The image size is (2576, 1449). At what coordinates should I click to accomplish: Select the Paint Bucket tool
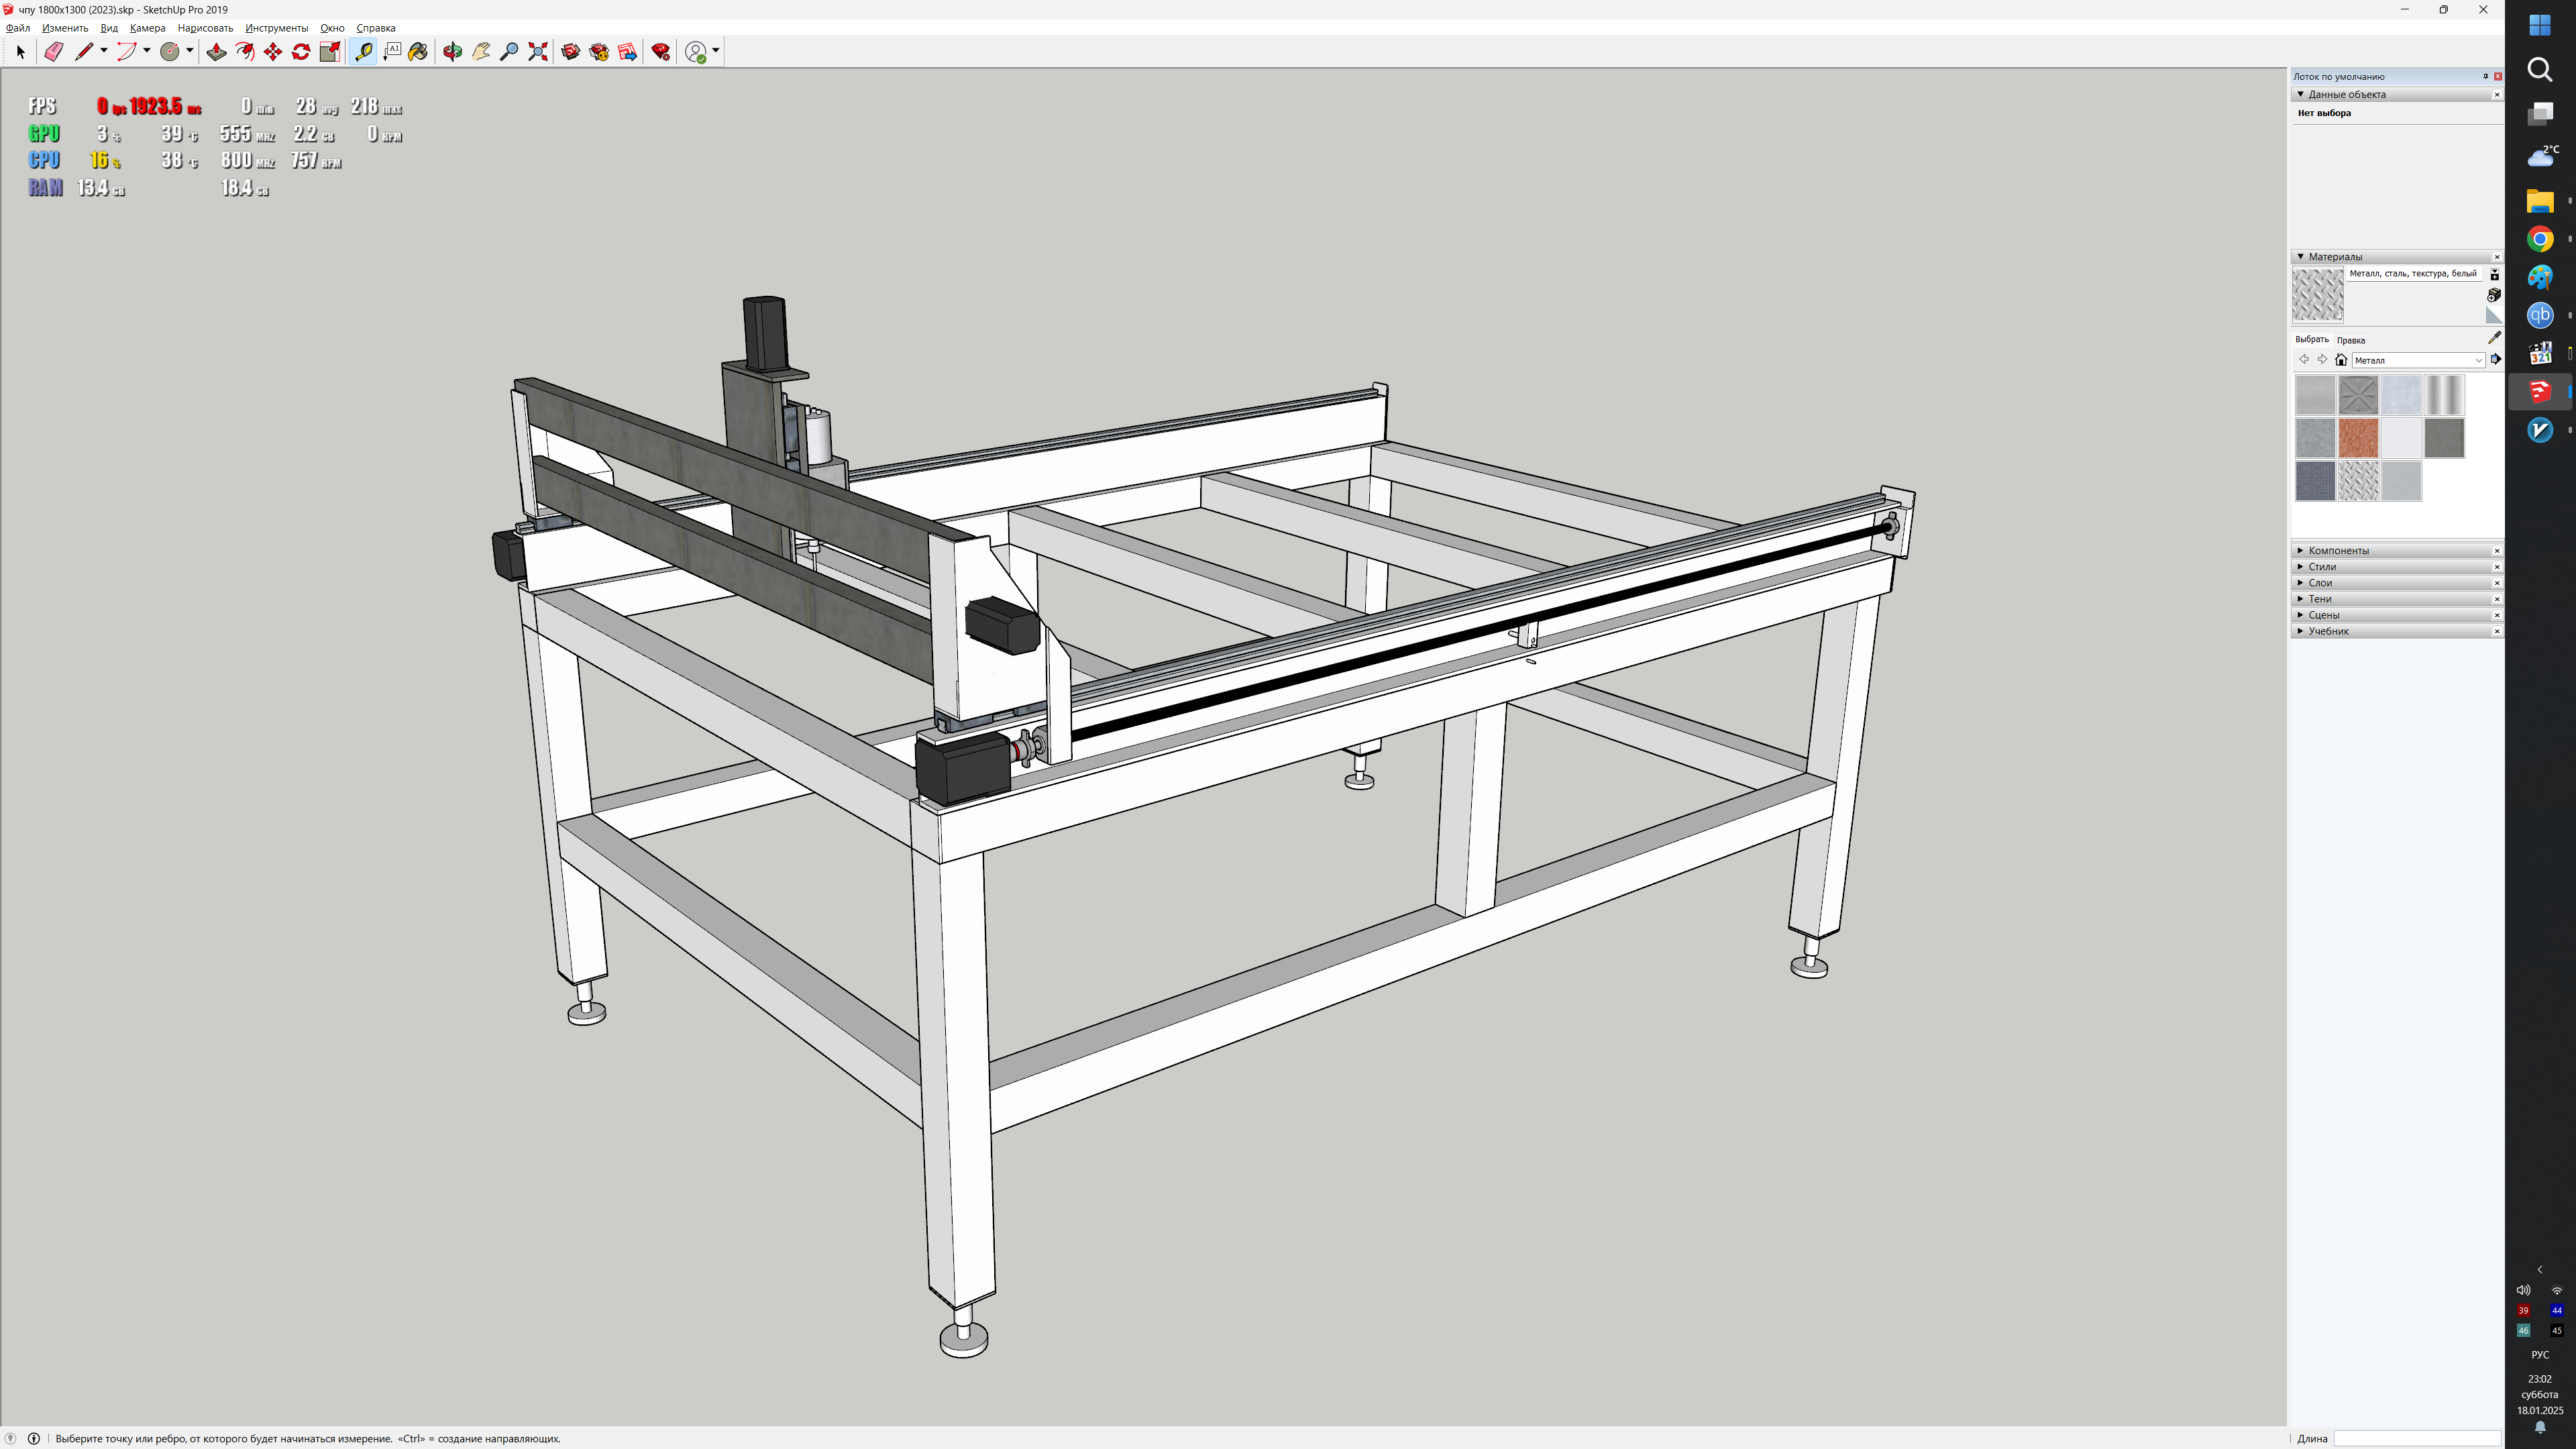click(418, 52)
